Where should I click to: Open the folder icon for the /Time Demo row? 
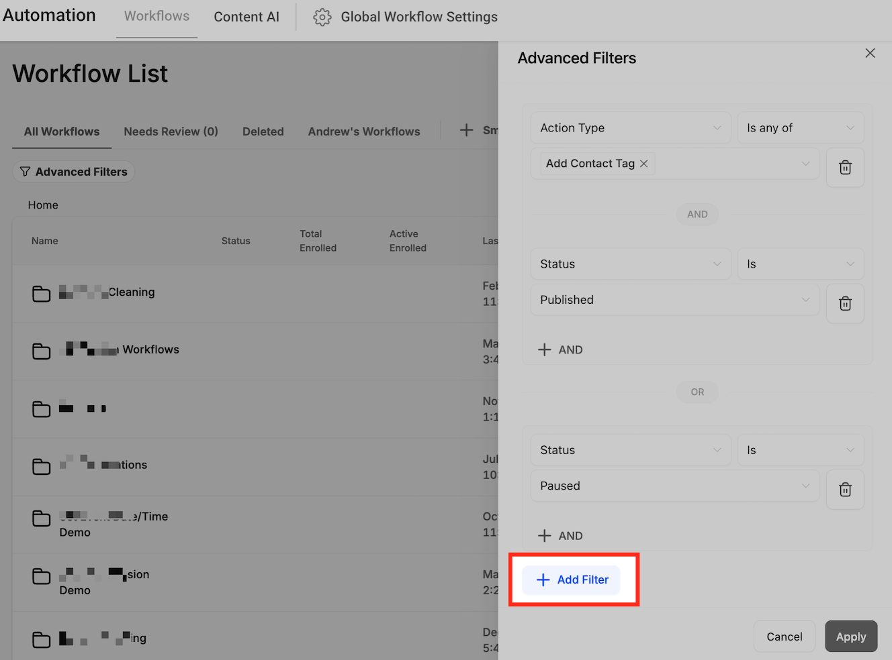click(42, 518)
